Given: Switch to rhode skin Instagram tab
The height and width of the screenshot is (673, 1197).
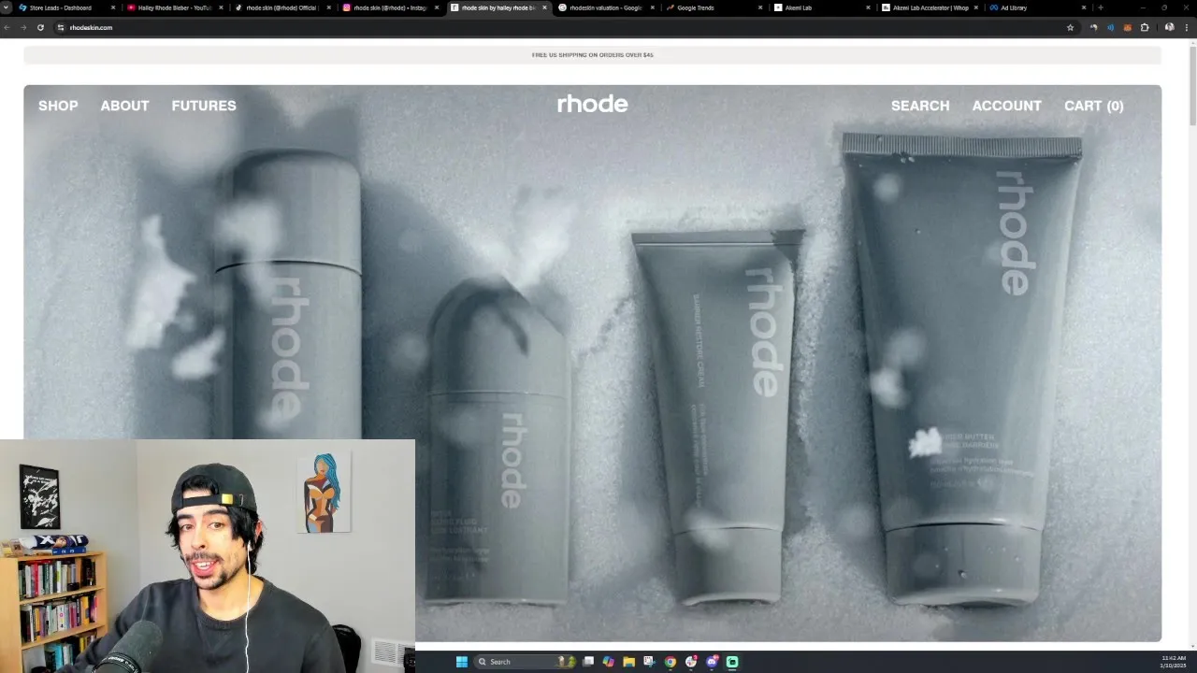Looking at the screenshot, I should click(390, 7).
